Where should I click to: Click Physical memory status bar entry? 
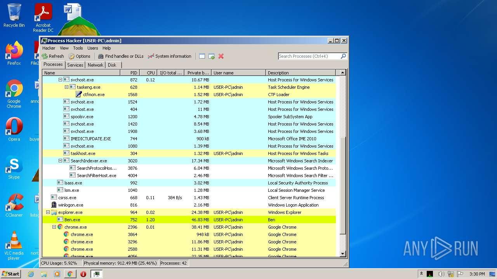120,263
